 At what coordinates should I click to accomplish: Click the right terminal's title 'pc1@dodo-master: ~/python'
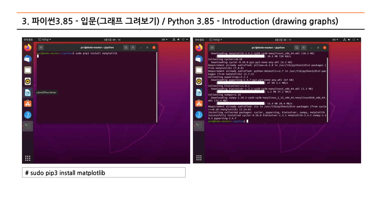268,48
